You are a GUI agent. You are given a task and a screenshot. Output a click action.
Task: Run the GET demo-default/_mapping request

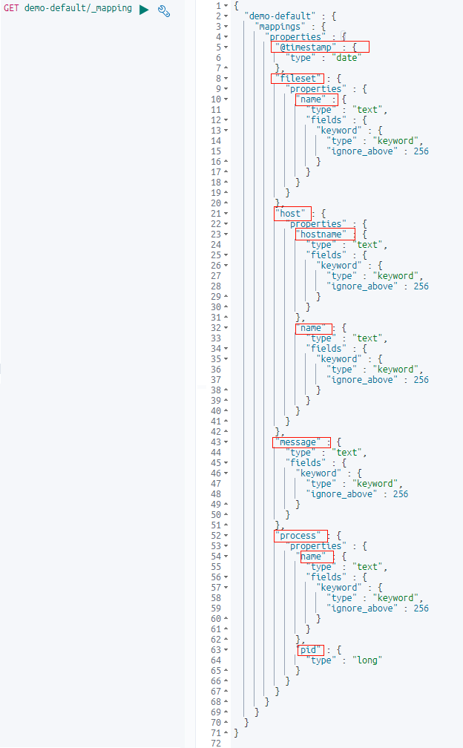[144, 10]
